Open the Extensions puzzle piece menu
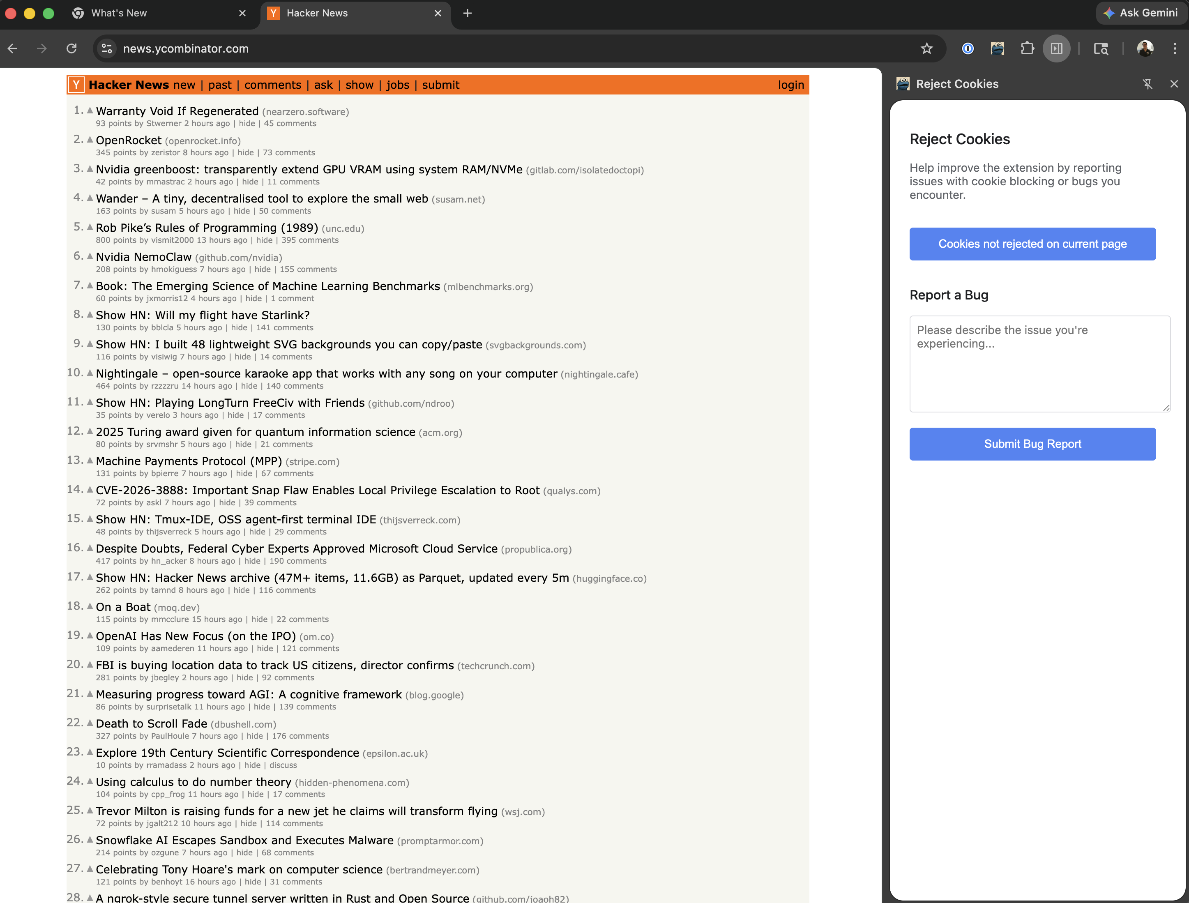Image resolution: width=1189 pixels, height=903 pixels. [1027, 48]
